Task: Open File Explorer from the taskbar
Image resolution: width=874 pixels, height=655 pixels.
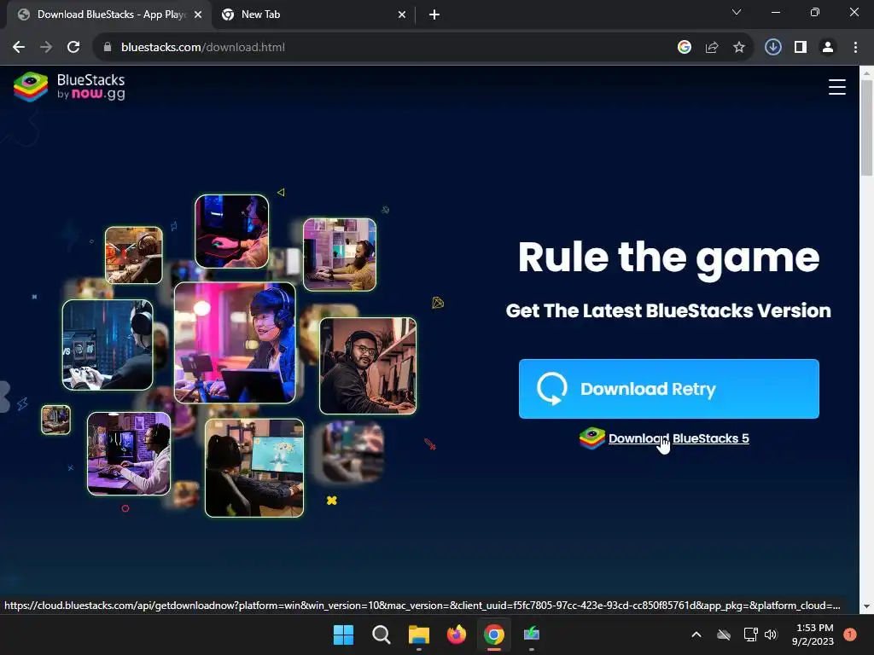Action: pyautogui.click(x=418, y=635)
